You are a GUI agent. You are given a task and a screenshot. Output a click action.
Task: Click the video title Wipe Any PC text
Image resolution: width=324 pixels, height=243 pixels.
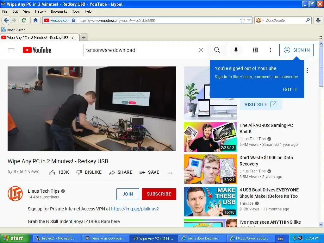58,161
